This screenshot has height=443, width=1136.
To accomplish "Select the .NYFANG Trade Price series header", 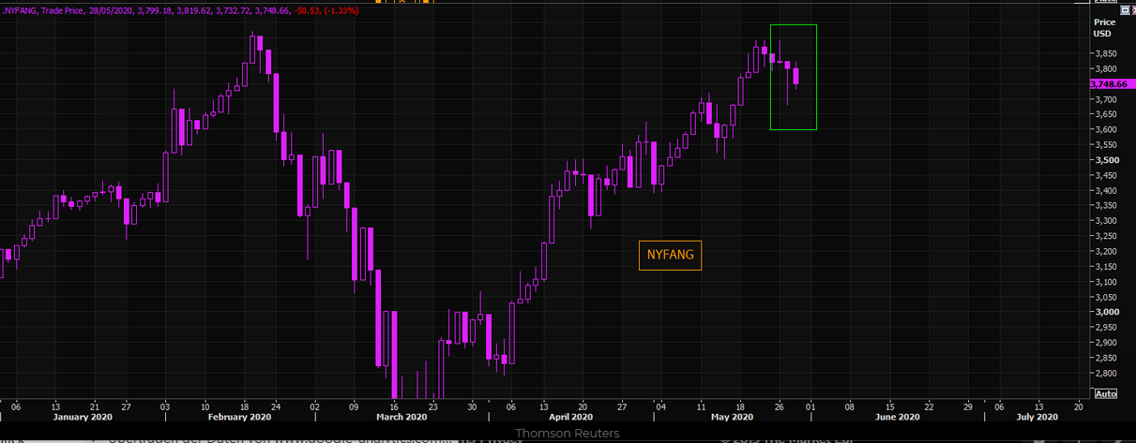I will click(x=45, y=9).
